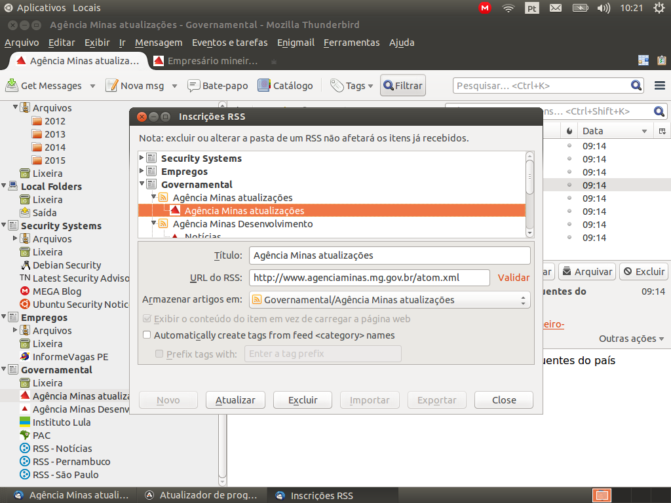
Task: Open the Wi-Fi network indicator
Action: tap(508, 8)
